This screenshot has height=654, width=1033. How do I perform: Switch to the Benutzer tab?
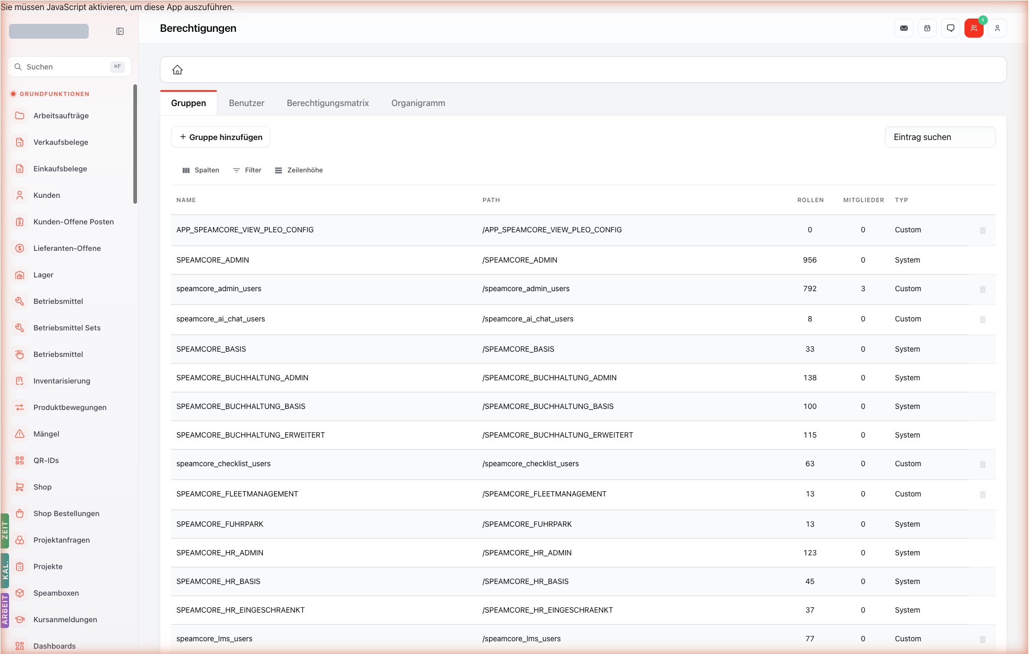(x=246, y=103)
